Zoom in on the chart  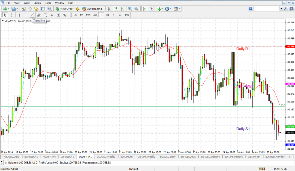coord(130,9)
